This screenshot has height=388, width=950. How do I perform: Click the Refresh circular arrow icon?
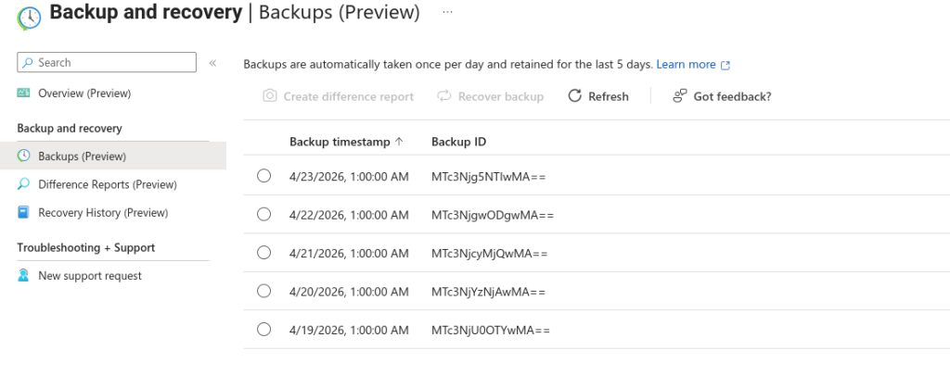[x=575, y=96]
